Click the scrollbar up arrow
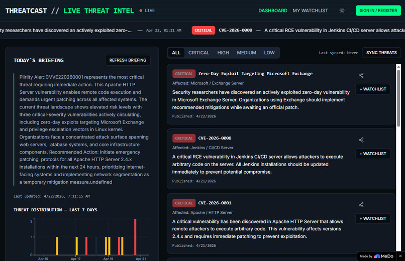Viewport: 405px width, 261px height. coord(398,67)
